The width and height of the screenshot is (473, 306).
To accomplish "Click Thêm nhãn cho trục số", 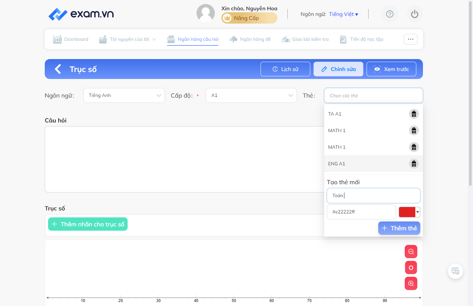I will [x=88, y=224].
